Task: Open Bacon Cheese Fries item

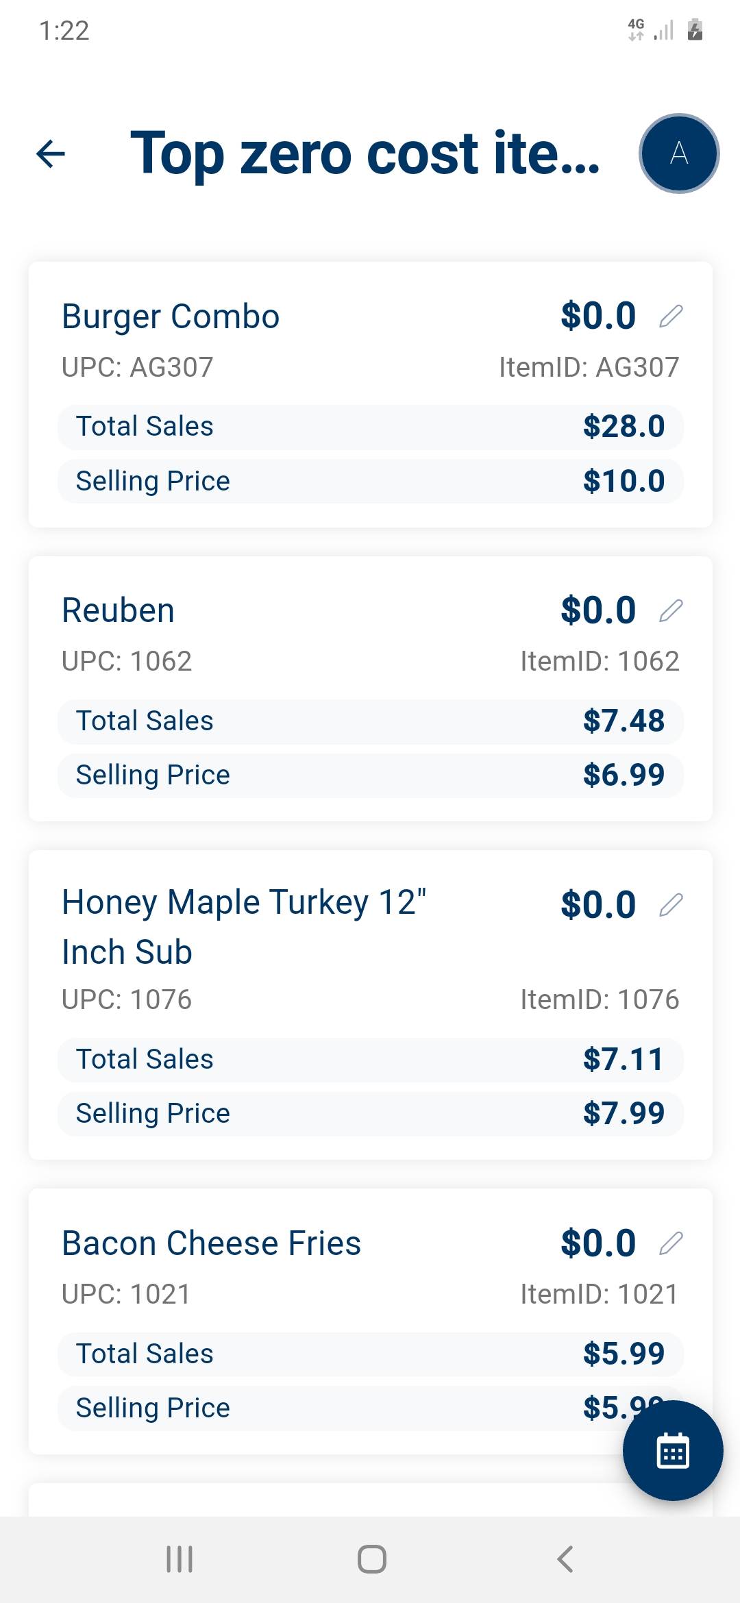Action: point(211,1243)
